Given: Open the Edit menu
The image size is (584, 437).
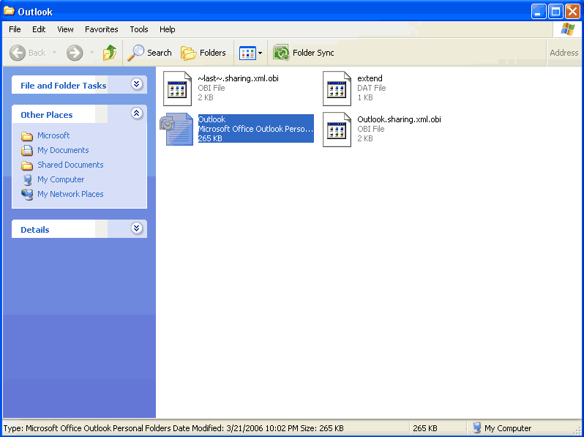Looking at the screenshot, I should click(39, 29).
